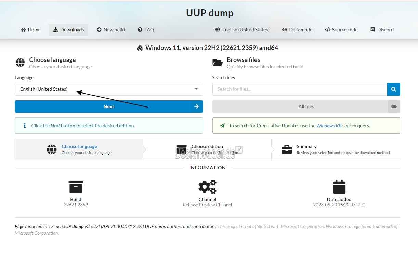Viewport: 418px width, 271px height.
Task: Select the Choose language step tab
Action: coord(79,149)
